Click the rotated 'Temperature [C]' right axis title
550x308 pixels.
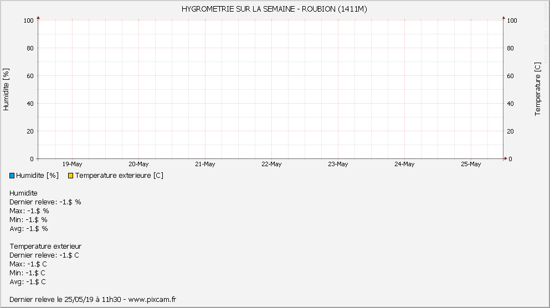point(537,89)
